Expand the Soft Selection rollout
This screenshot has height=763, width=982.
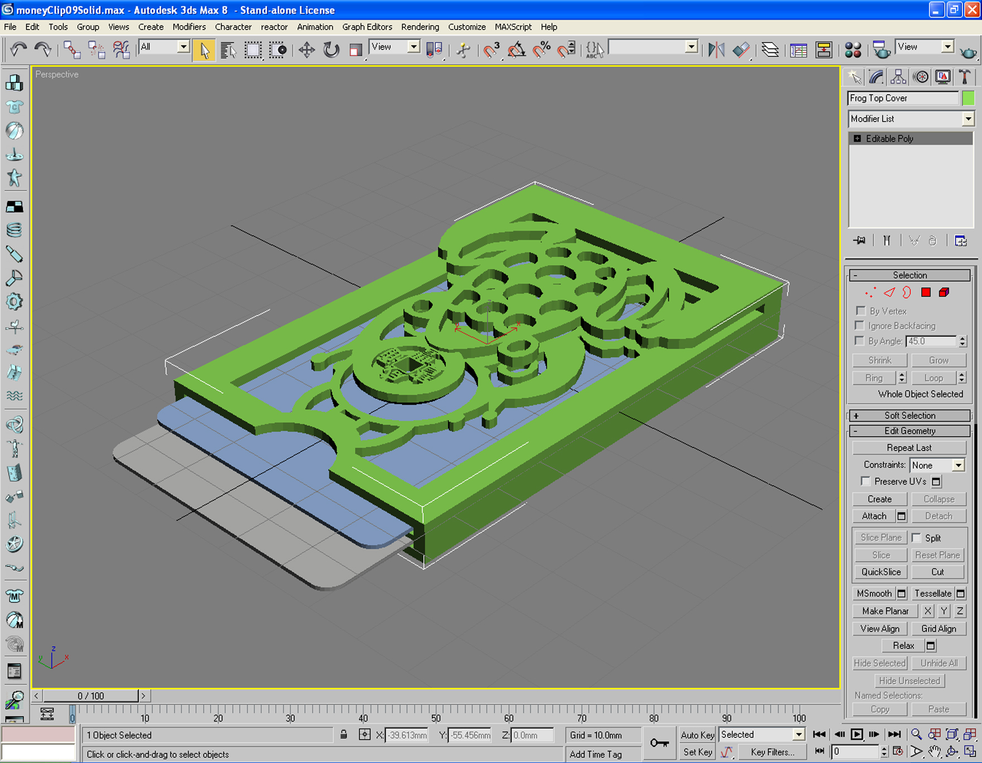click(x=909, y=416)
